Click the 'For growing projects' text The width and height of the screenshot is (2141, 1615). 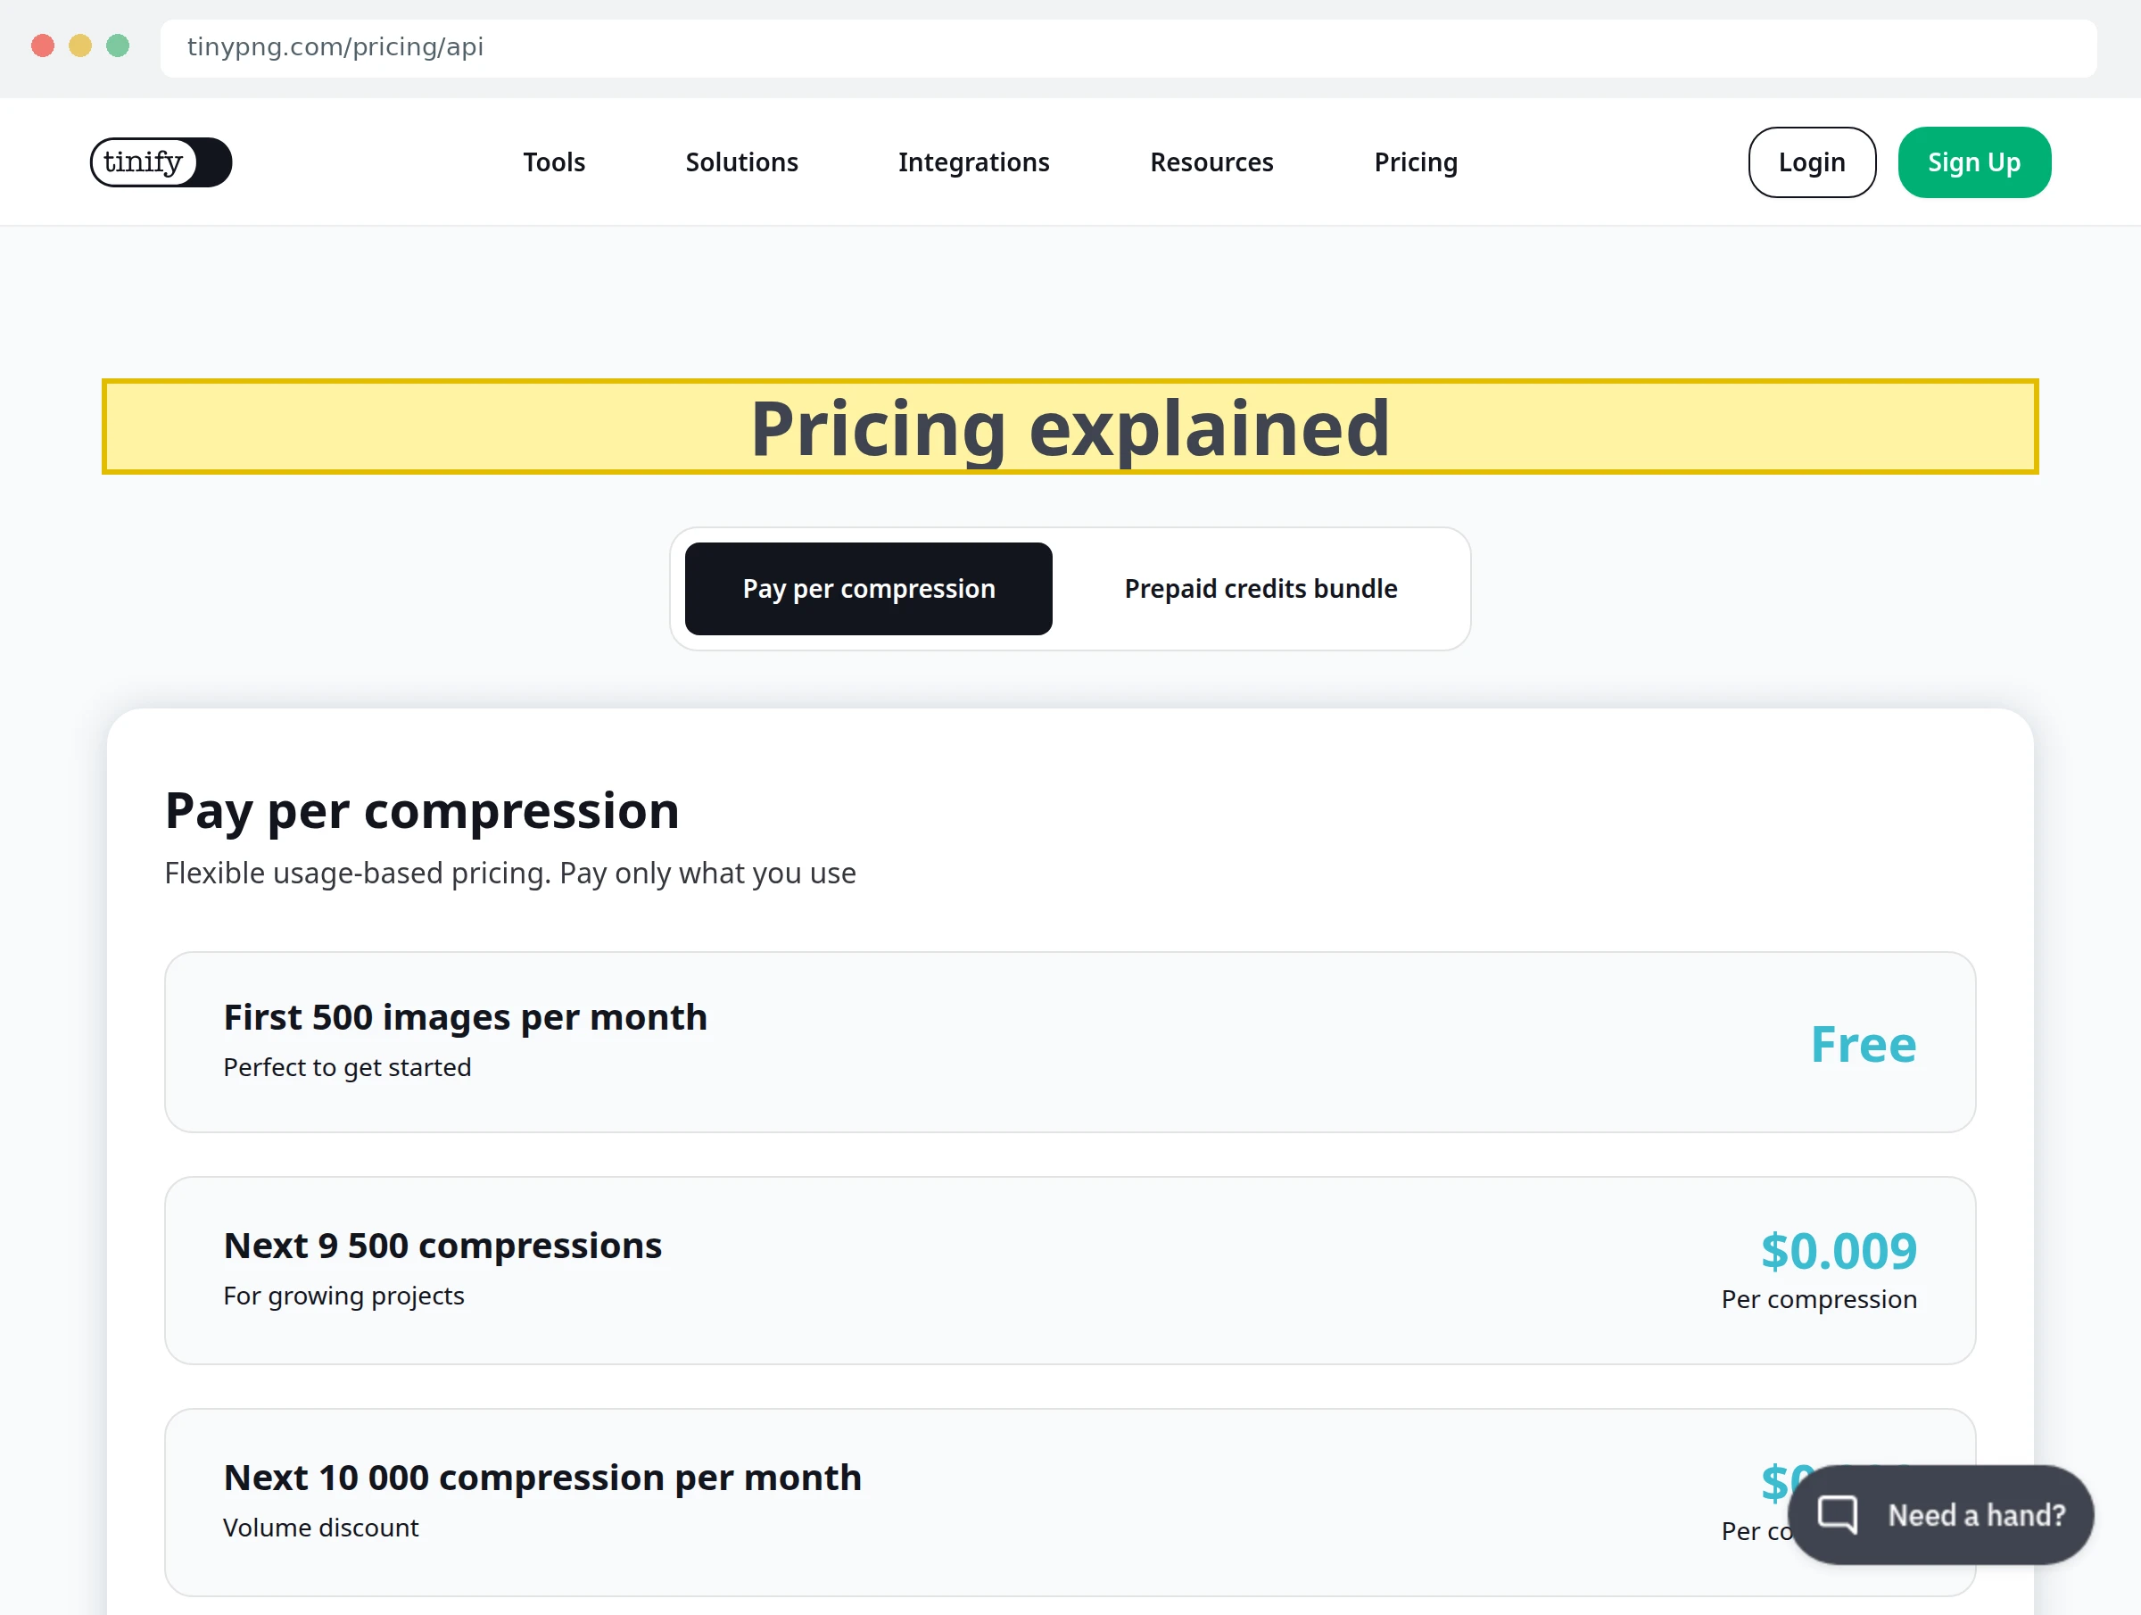coord(343,1296)
